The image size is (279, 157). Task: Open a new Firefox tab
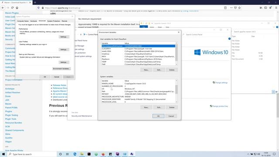pyautogui.click(x=35, y=3)
